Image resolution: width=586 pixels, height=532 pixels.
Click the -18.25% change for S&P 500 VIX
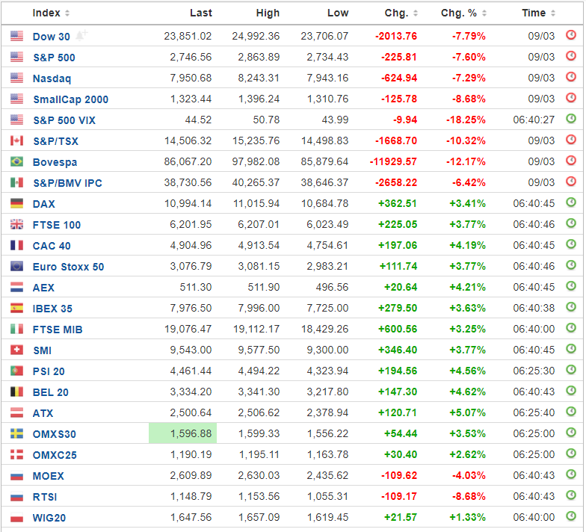[x=466, y=120]
